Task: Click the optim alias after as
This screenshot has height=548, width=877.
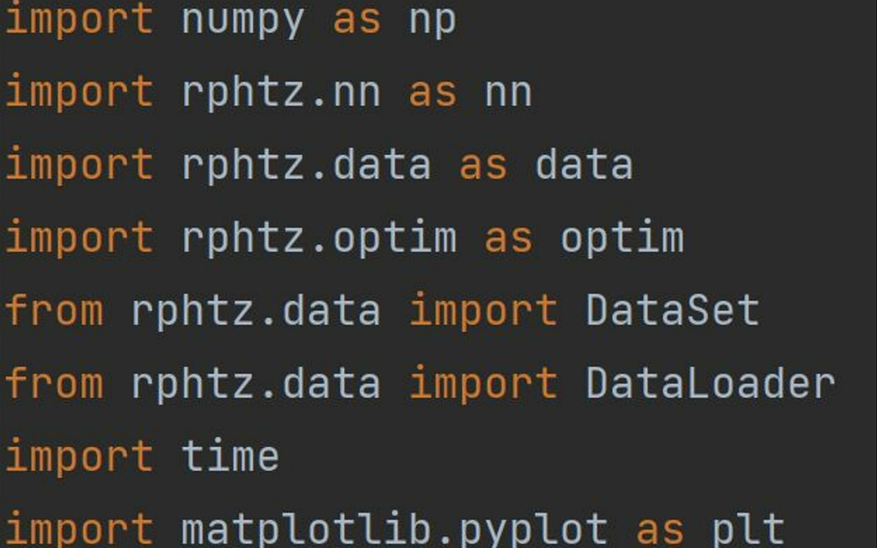Action: pyautogui.click(x=622, y=238)
